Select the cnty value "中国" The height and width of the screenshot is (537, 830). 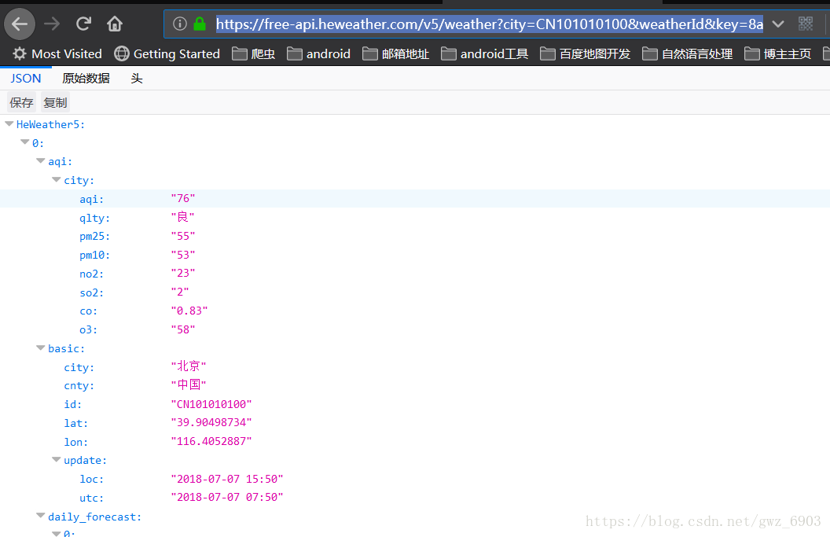coord(189,385)
